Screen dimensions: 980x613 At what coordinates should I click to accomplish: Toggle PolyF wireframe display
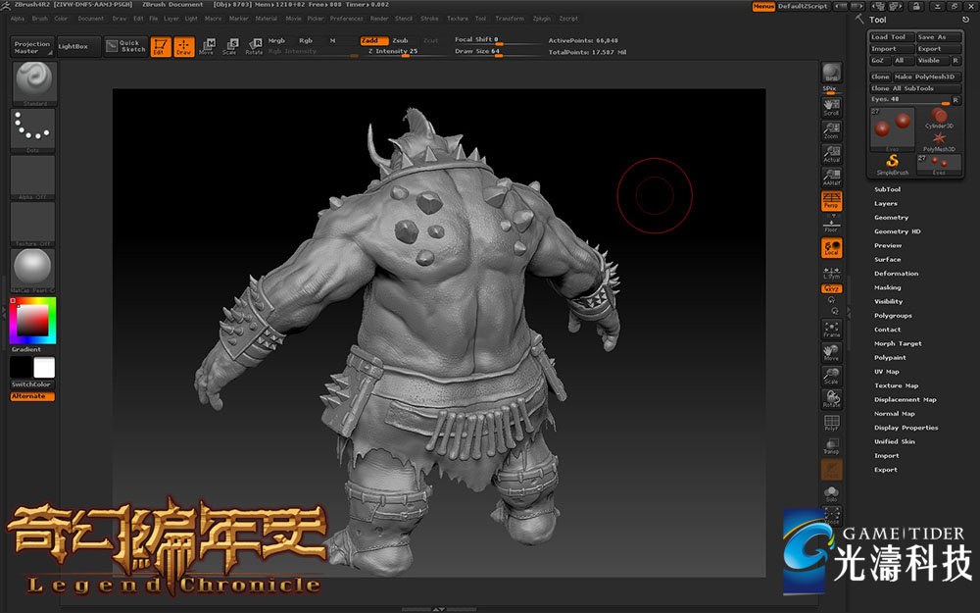(831, 423)
